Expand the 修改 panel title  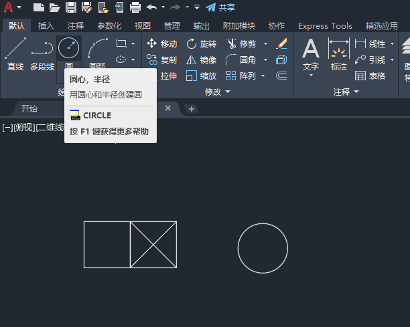[217, 92]
